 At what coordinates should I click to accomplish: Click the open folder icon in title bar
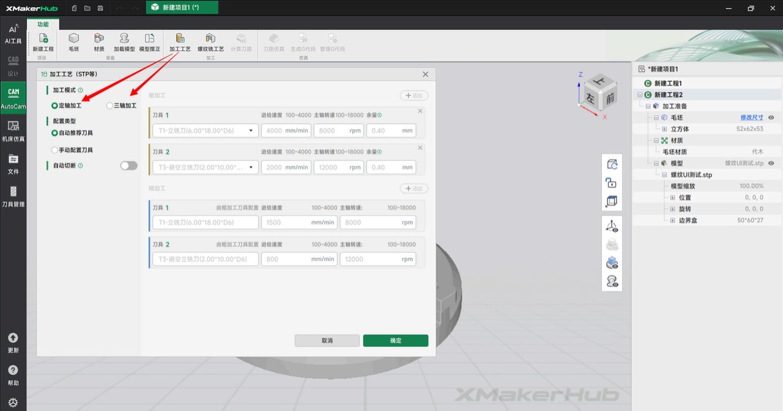coord(87,8)
